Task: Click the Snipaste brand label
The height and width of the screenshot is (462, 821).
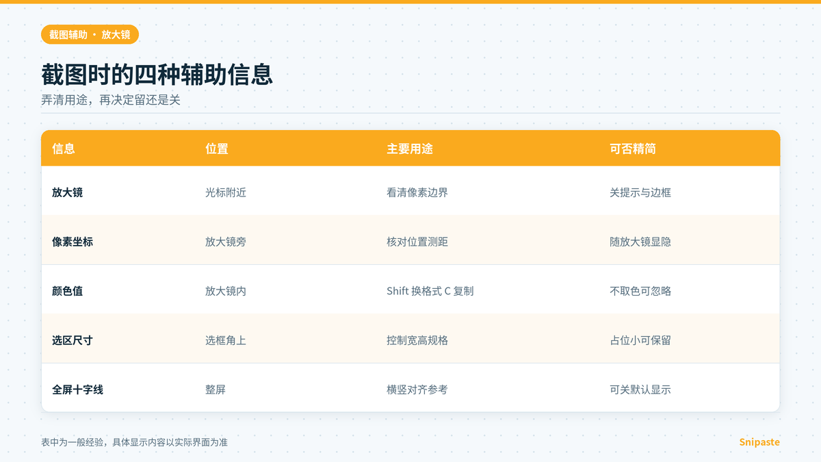Action: coord(759,442)
